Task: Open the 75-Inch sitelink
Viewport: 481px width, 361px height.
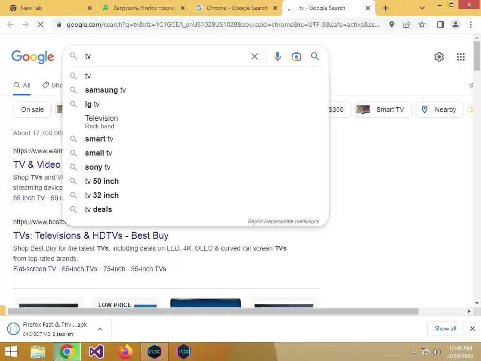Action: coord(114,269)
